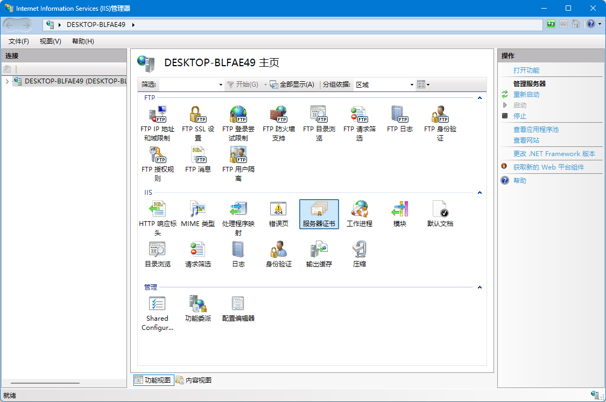Viewport: 606px width, 402px height.
Task: Open MIME 类型 icon
Action: [x=198, y=214]
